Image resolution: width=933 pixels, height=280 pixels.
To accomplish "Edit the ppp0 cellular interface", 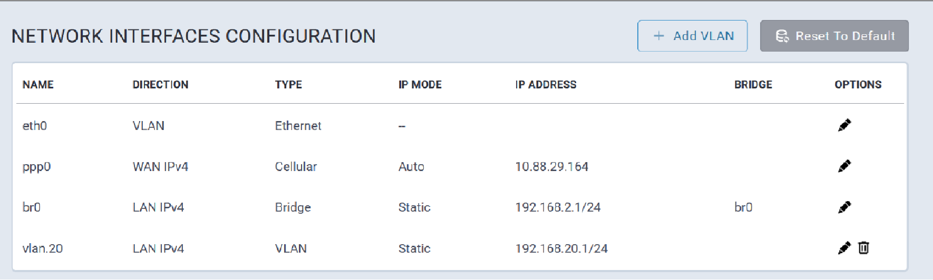I will [844, 166].
